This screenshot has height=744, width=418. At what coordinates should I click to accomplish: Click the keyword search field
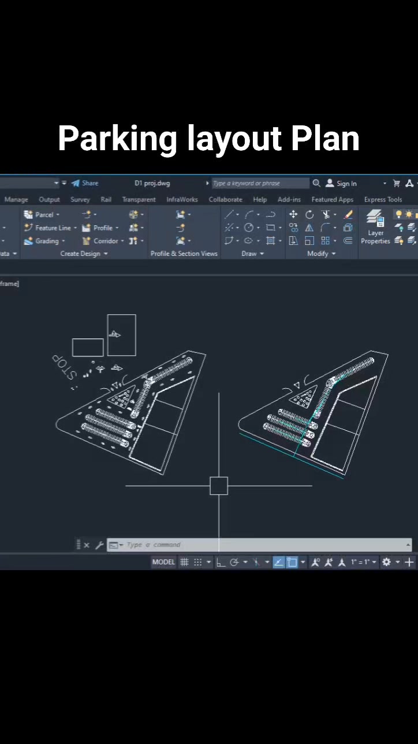[x=260, y=183]
